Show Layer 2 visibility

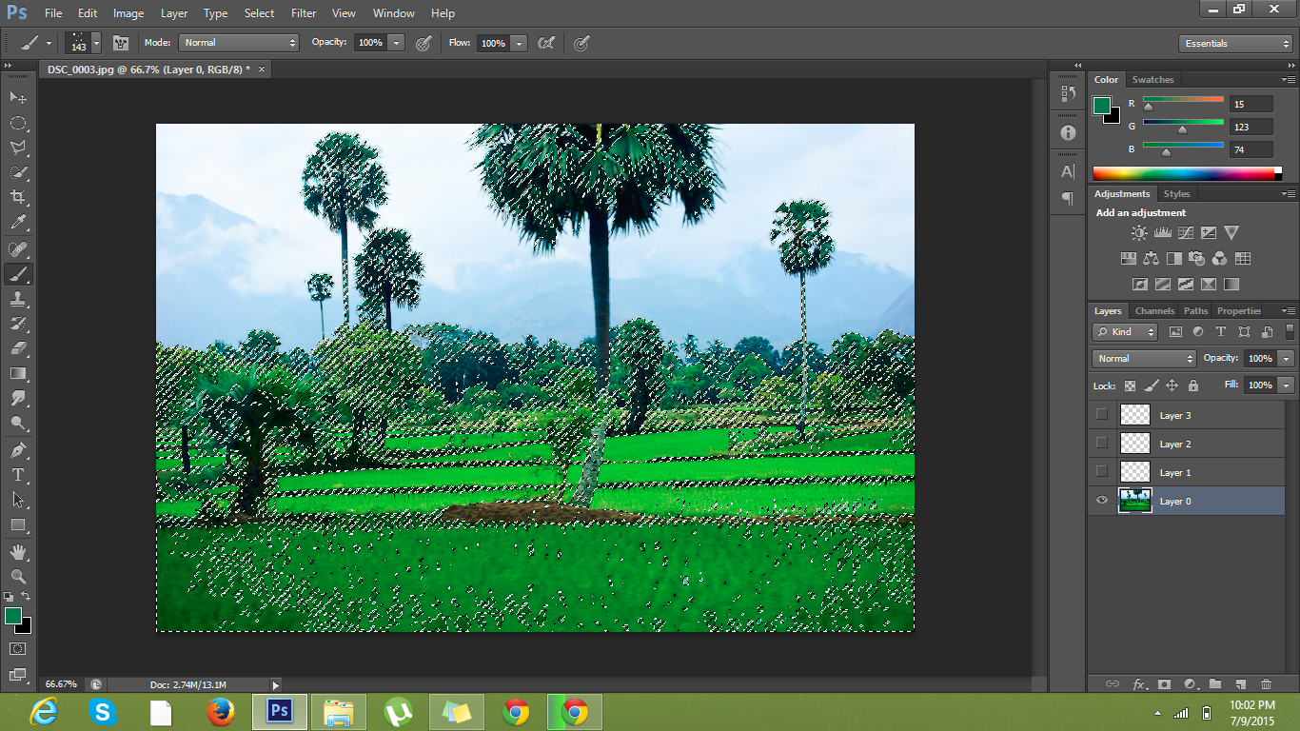pos(1102,443)
